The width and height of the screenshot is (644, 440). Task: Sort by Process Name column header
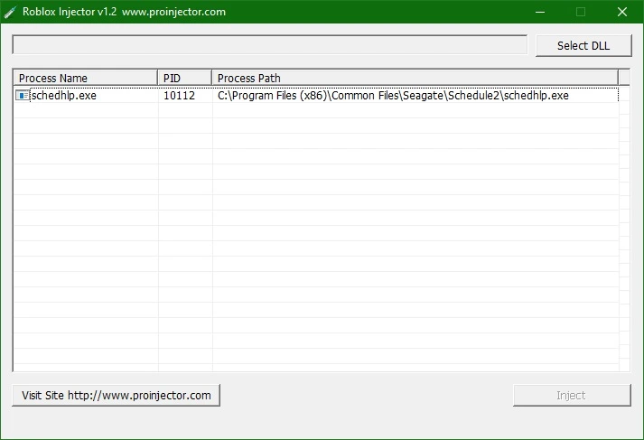tap(86, 78)
